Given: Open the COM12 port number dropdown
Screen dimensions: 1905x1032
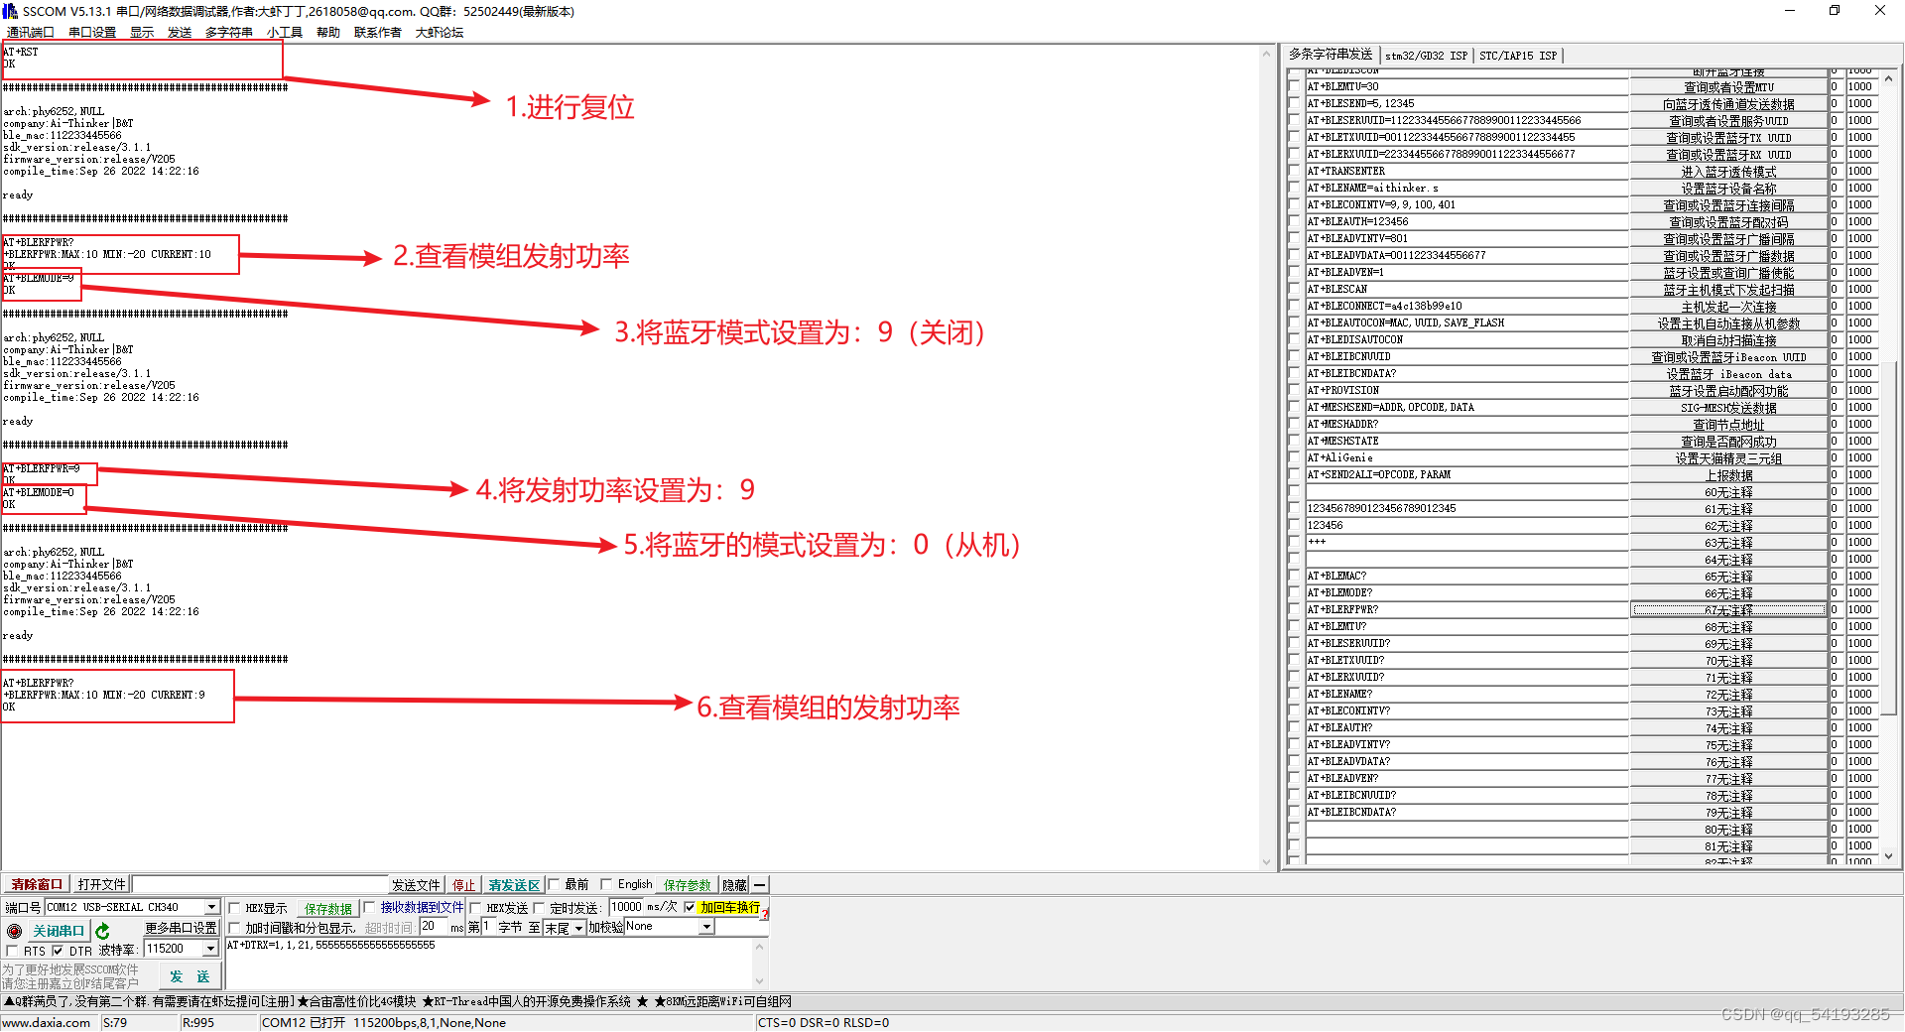Looking at the screenshot, I should [x=211, y=907].
